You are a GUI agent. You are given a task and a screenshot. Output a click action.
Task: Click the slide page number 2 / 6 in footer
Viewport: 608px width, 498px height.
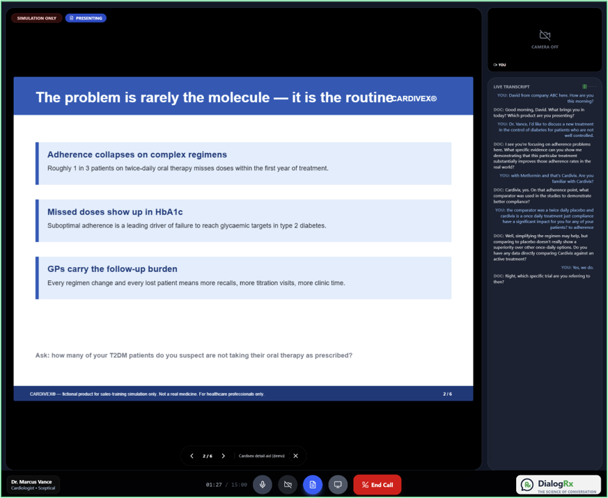click(x=447, y=394)
